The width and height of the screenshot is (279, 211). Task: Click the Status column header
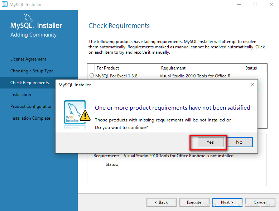coord(251,68)
